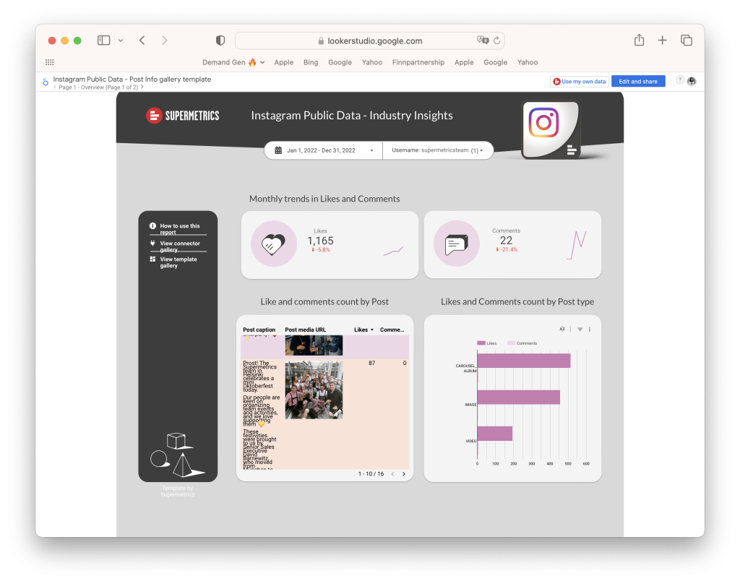
Task: Go to previous table page arrow
Action: pos(392,474)
